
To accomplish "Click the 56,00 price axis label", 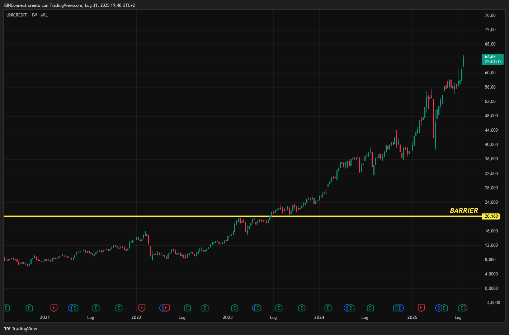I will coord(490,87).
